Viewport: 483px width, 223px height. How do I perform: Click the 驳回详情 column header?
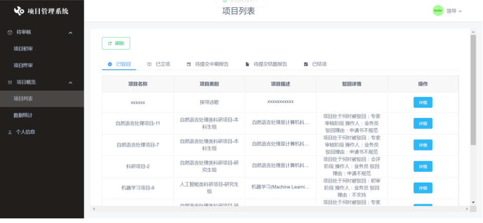click(x=352, y=84)
